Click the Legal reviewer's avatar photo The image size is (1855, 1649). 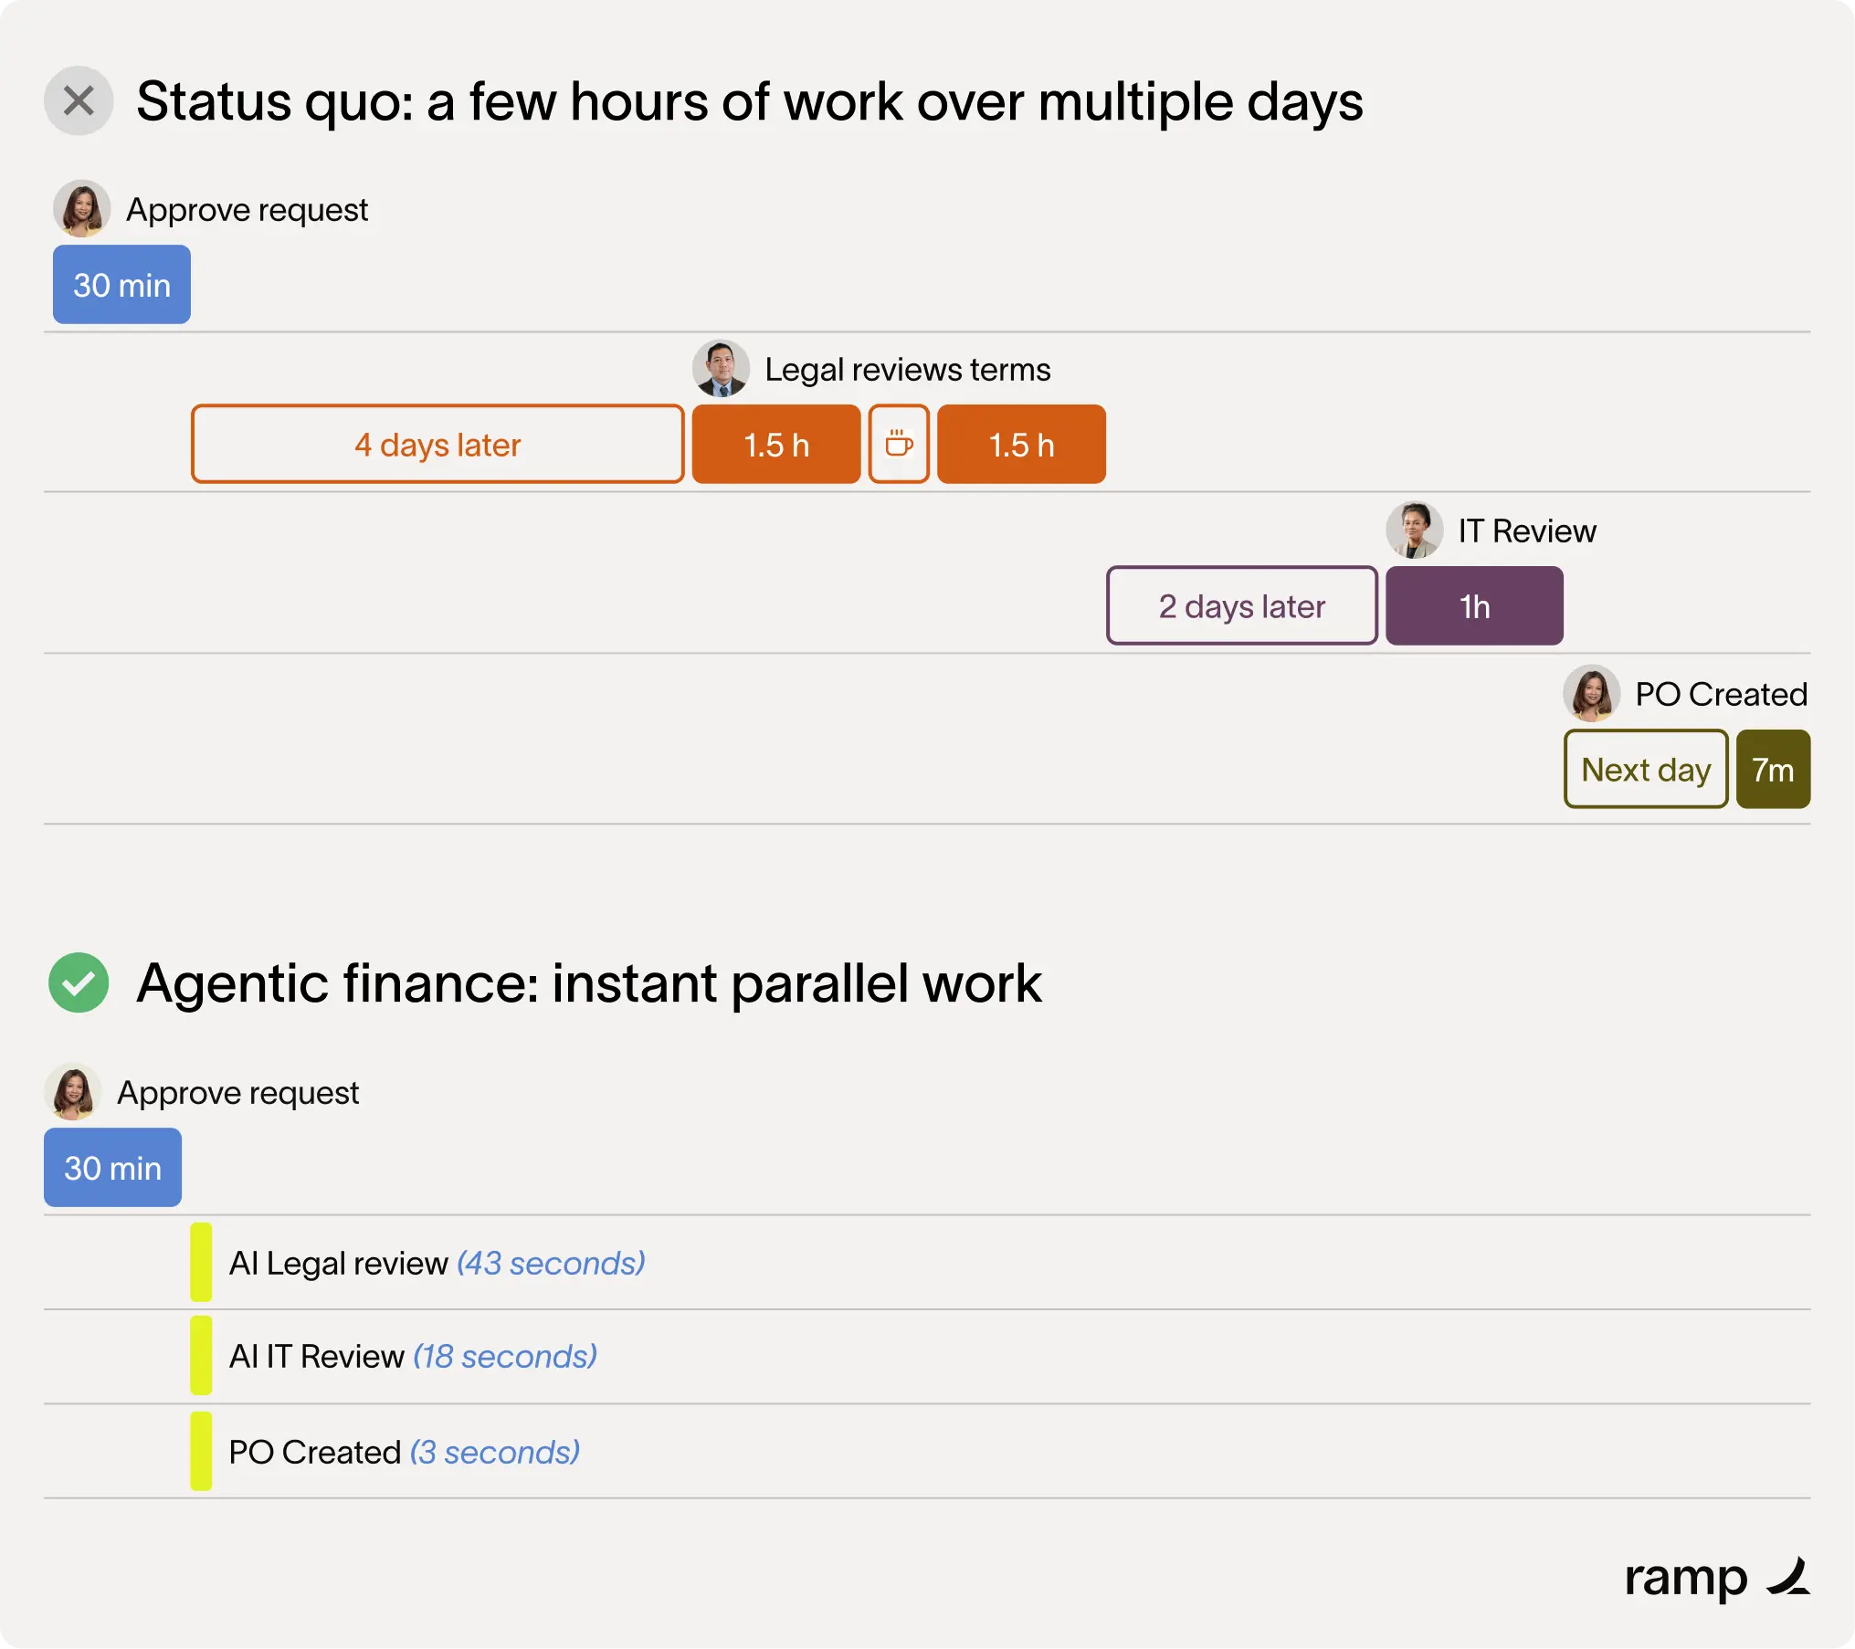click(x=721, y=368)
